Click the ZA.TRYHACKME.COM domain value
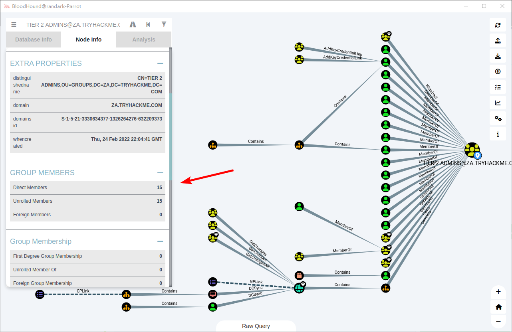This screenshot has height=332, width=512. coord(137,105)
